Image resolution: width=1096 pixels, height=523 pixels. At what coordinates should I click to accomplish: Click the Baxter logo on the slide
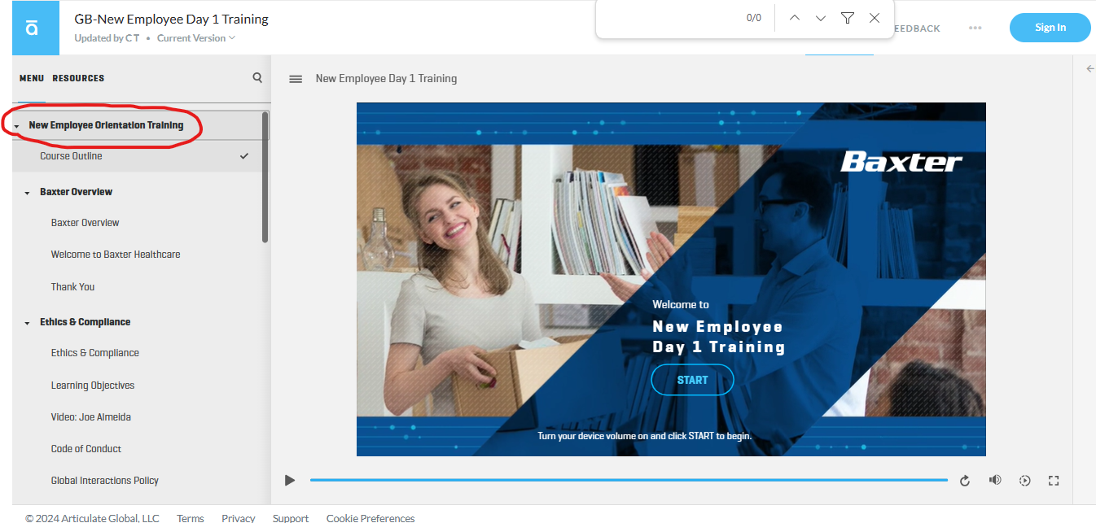pyautogui.click(x=901, y=162)
